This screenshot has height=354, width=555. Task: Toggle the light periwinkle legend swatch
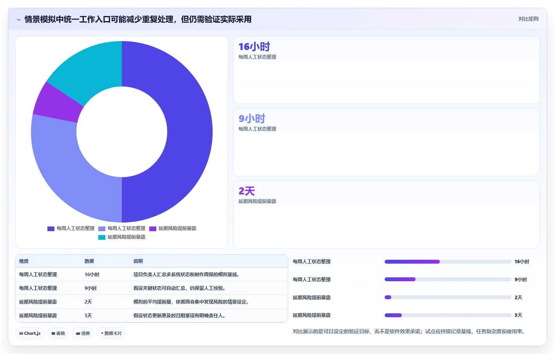102,228
